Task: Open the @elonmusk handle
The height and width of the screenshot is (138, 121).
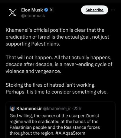Action: (33, 16)
